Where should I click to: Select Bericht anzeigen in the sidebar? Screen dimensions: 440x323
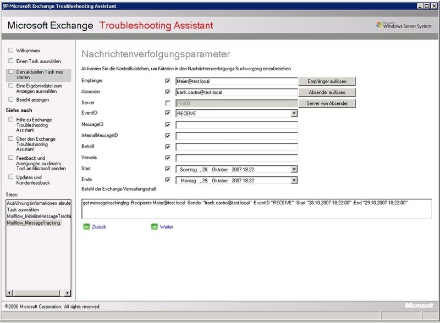32,100
